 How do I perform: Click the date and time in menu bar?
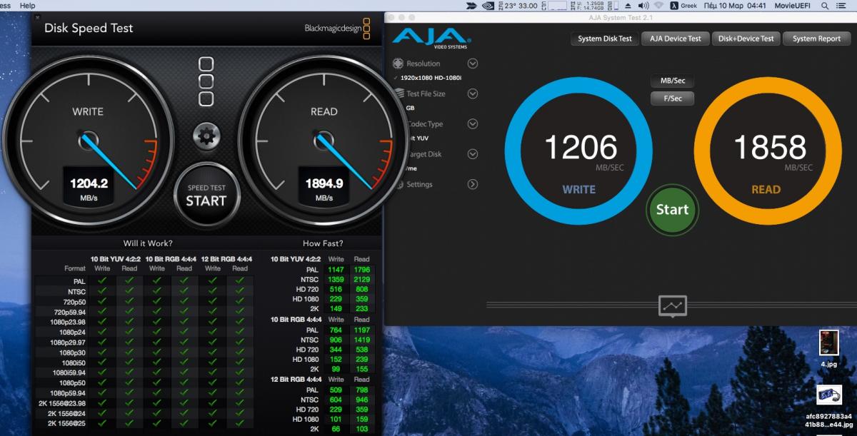tap(735, 5)
